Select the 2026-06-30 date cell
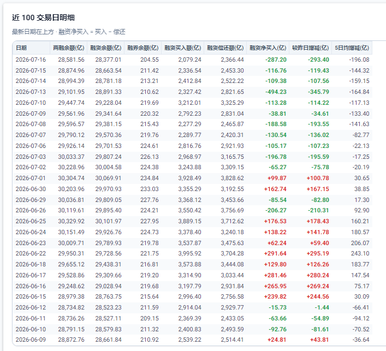Viewport: 386px width, 351px height. [x=31, y=189]
